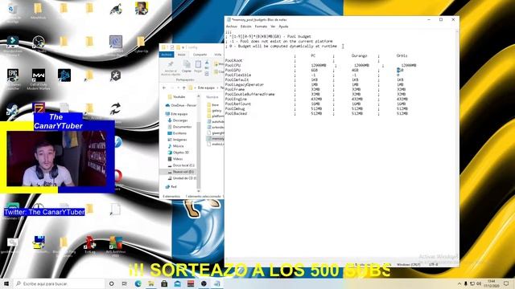Click the taskbar clock
The width and height of the screenshot is (515, 289).
(492, 283)
